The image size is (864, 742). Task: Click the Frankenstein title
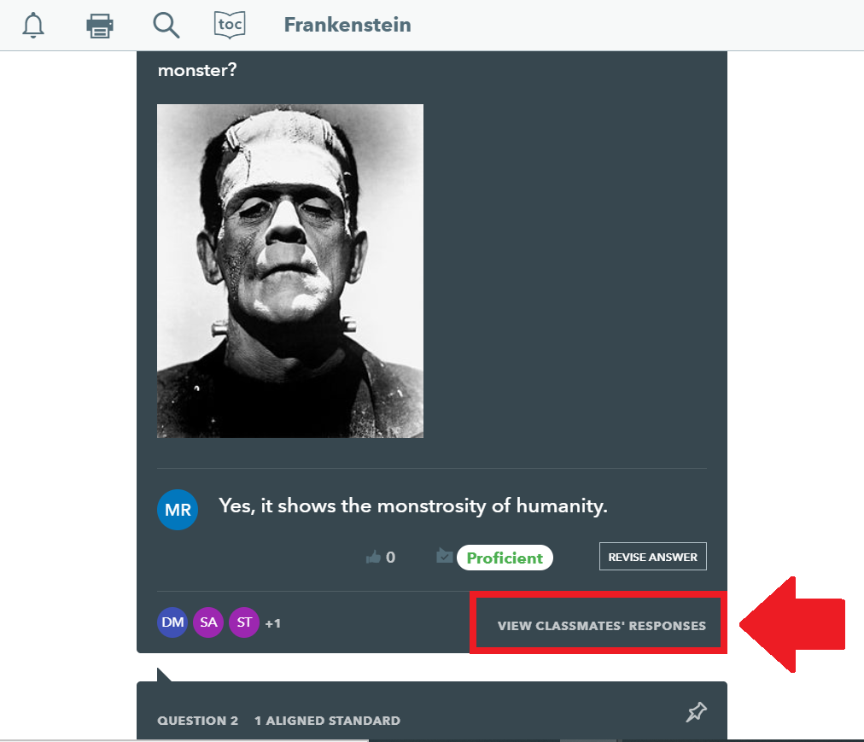[x=347, y=25]
